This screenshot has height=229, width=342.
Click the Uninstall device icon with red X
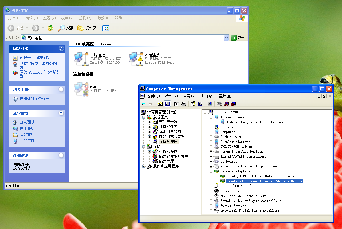pos(226,104)
